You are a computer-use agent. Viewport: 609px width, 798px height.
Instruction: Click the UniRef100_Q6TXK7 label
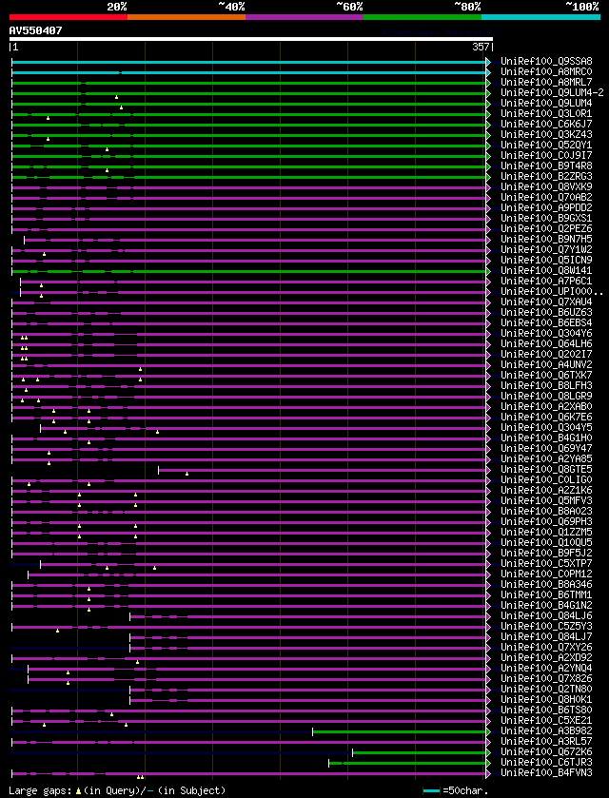point(546,376)
